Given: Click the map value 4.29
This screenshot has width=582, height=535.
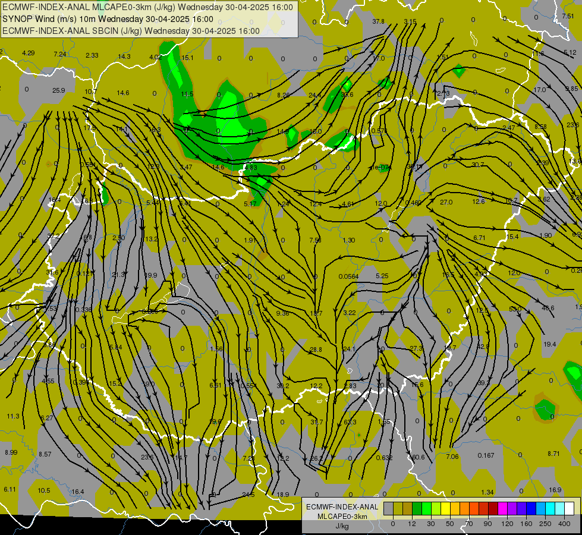Looking at the screenshot, I should [x=28, y=53].
